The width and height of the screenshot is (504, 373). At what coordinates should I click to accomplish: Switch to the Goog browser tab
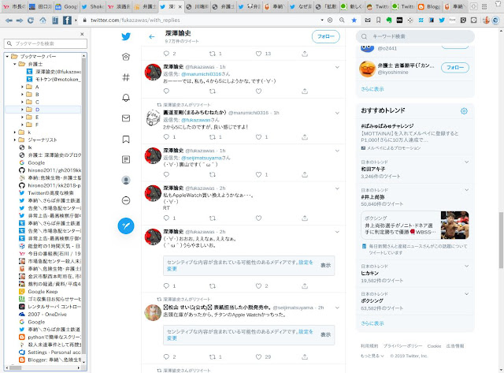pyautogui.click(x=66, y=6)
